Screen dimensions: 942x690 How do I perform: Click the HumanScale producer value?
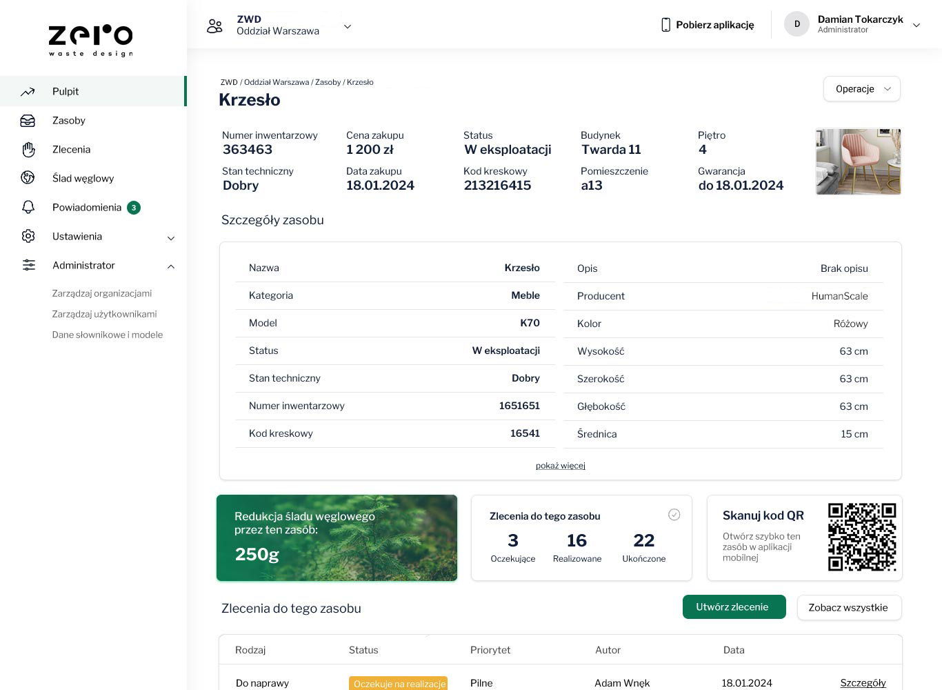click(x=840, y=296)
